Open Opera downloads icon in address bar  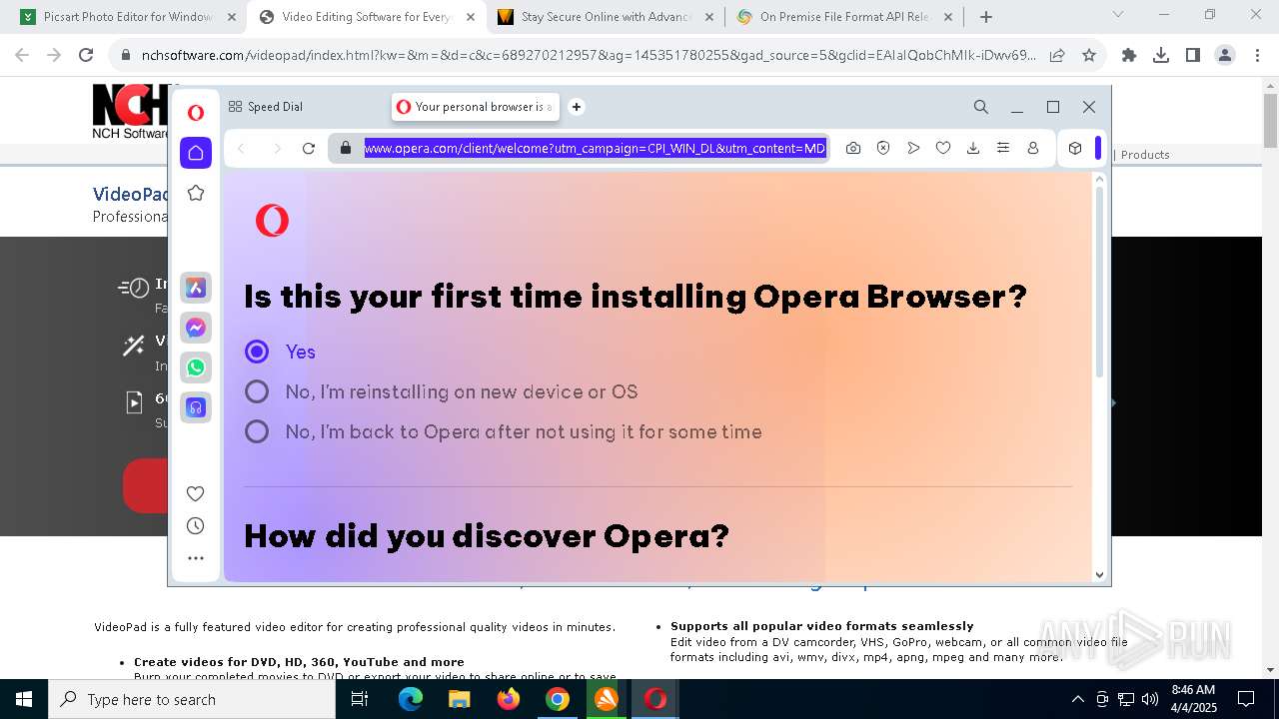(x=973, y=148)
